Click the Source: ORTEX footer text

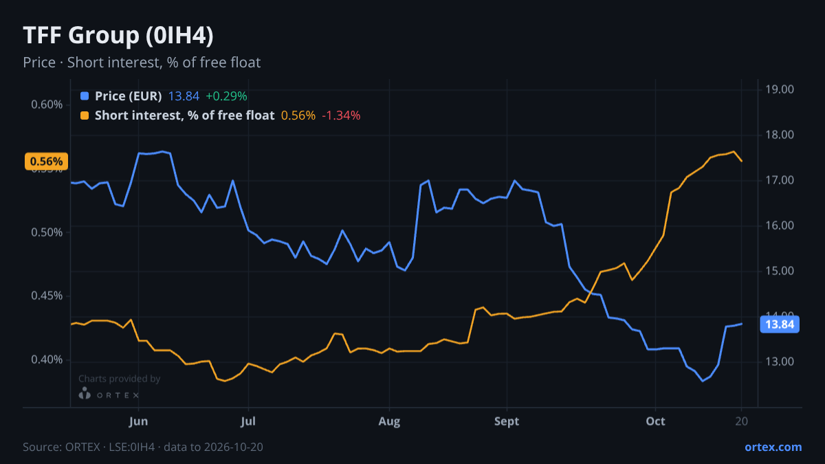(x=143, y=448)
